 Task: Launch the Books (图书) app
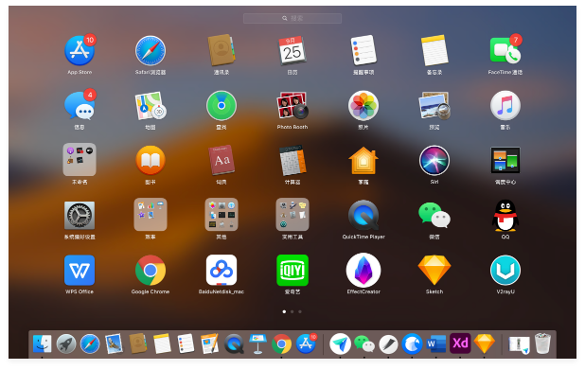[151, 160]
